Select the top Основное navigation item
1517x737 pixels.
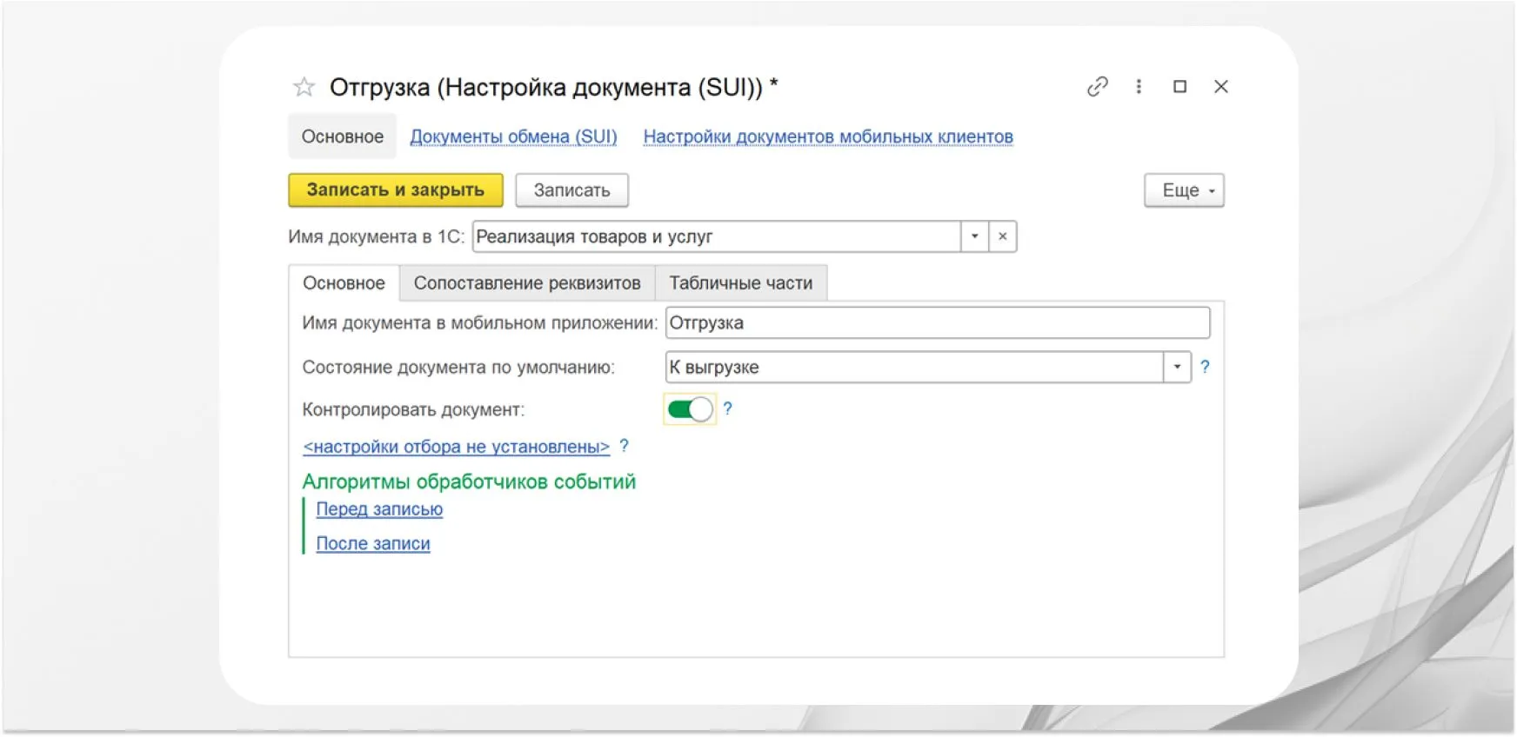pyautogui.click(x=342, y=136)
